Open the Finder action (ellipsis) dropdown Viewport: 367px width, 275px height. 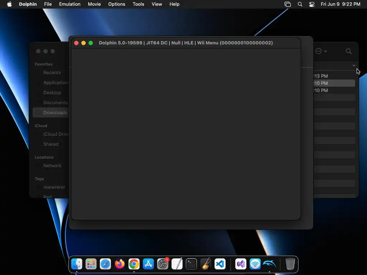click(x=321, y=51)
